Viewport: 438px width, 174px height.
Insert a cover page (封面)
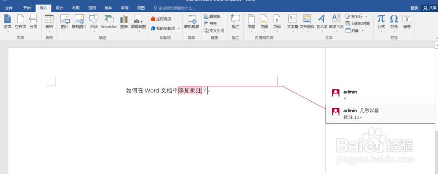point(7,23)
